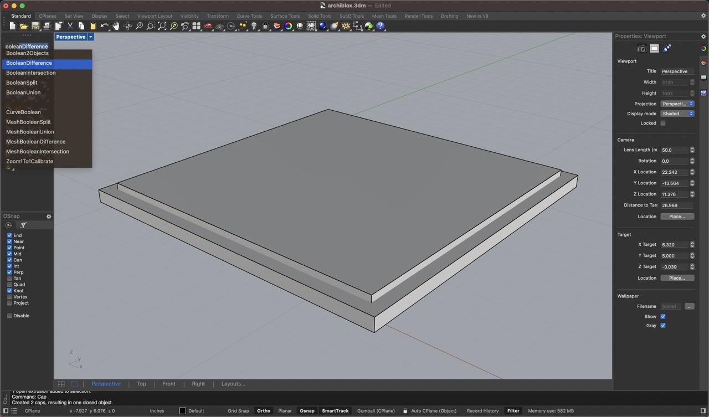Image resolution: width=709 pixels, height=417 pixels.
Task: Switch to the Curve Tools toolbar tab
Action: (249, 16)
